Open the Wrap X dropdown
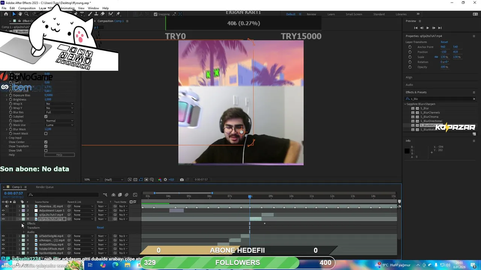 (59, 104)
